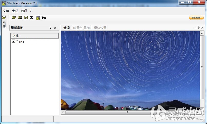Screen dimensions: 207x124
Task: Click the right tab scroll arrow
Action: (199, 27)
